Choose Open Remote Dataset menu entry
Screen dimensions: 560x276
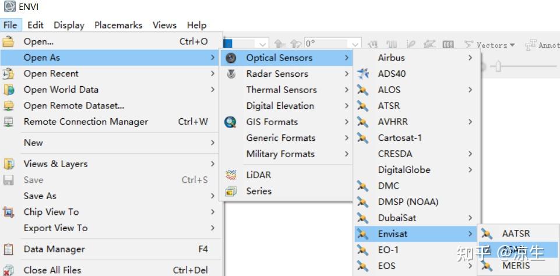pyautogui.click(x=74, y=105)
